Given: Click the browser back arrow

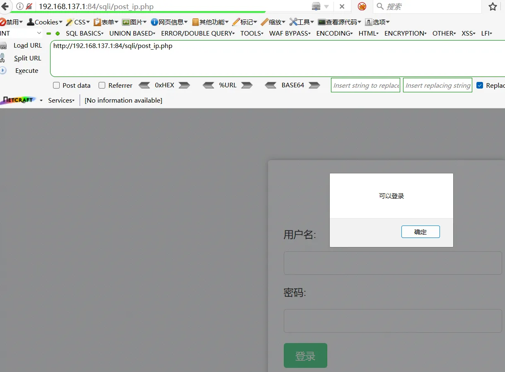Looking at the screenshot, I should [x=5, y=6].
